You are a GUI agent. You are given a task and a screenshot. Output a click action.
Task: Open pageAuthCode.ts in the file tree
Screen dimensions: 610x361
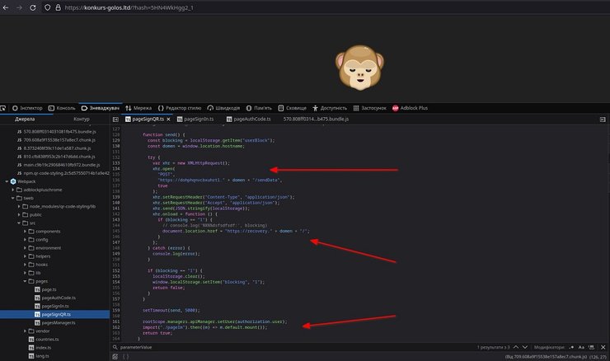55,298
